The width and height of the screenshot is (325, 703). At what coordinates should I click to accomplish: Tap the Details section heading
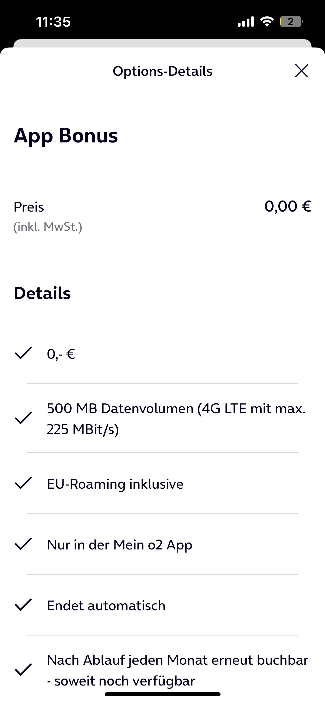pos(42,293)
